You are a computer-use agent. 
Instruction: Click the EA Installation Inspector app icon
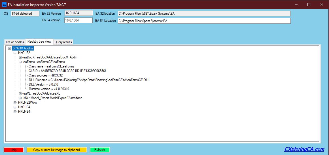click(4, 5)
